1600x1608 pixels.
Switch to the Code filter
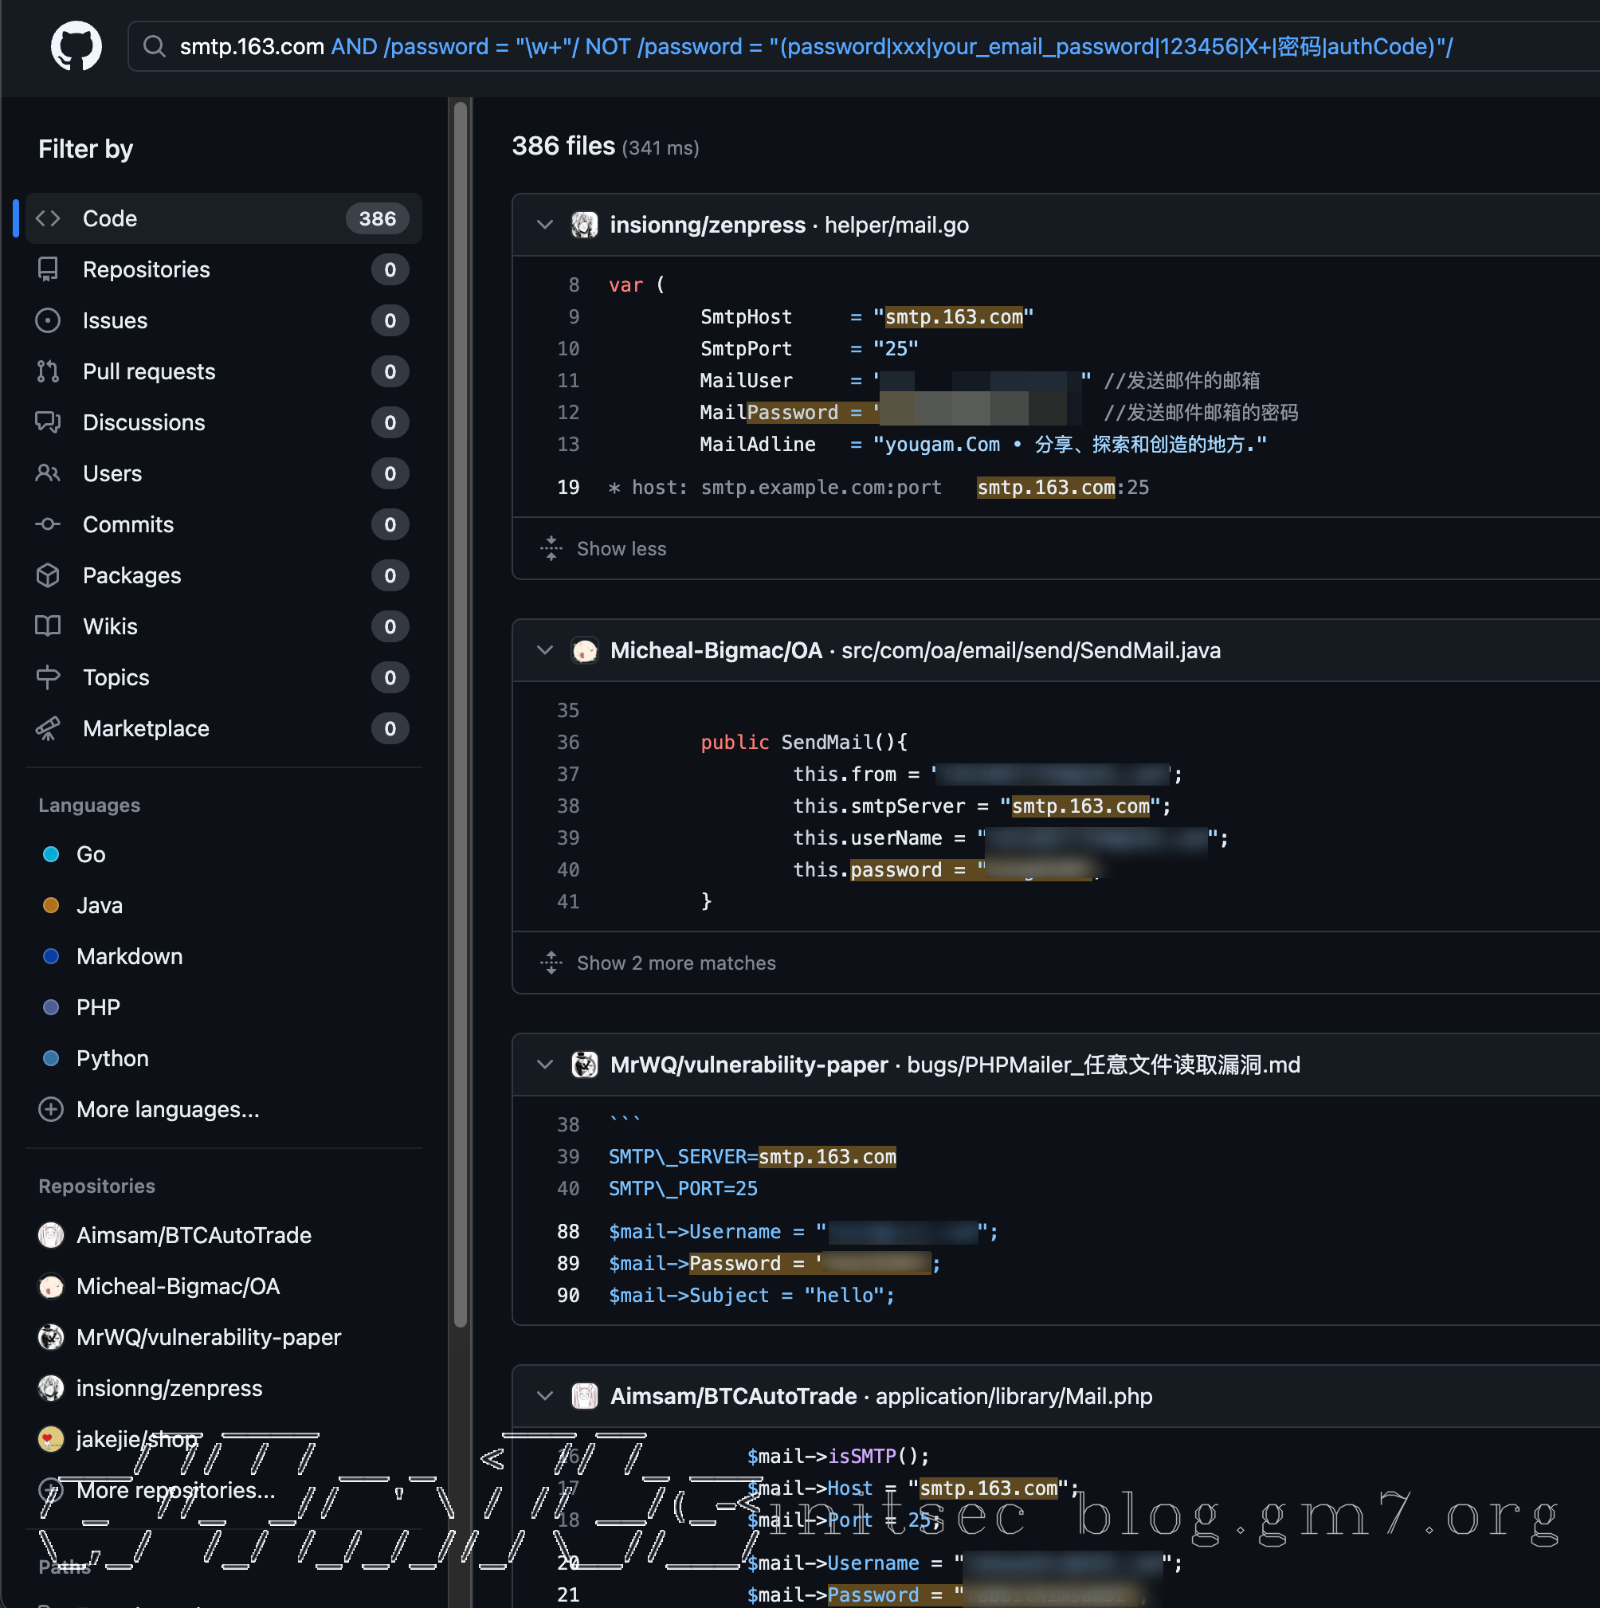point(111,218)
